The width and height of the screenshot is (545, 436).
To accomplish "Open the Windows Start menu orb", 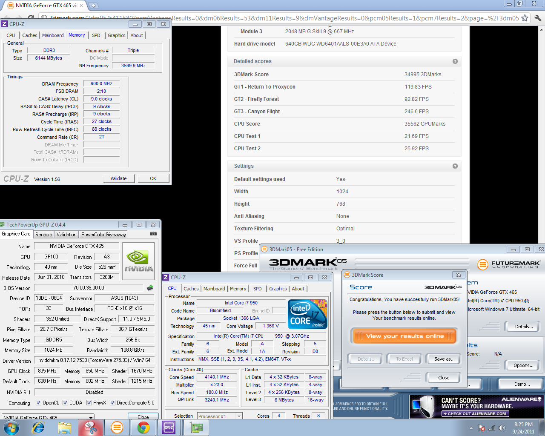I will (11, 427).
